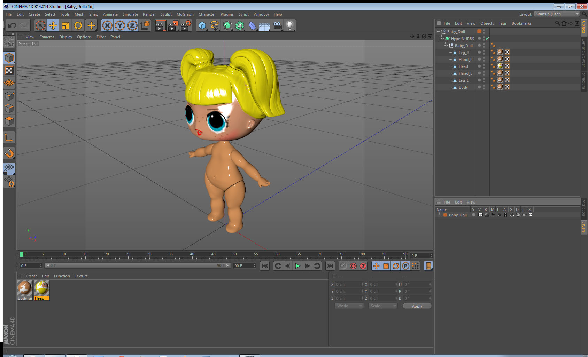Go to end of animation
The height and width of the screenshot is (357, 588).
point(330,266)
